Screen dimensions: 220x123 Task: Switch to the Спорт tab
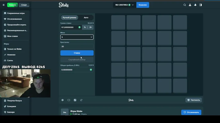pyautogui.click(x=24, y=5)
